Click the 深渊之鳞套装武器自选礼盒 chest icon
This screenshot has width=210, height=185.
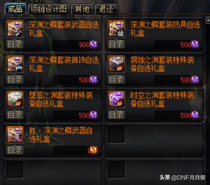point(15,29)
